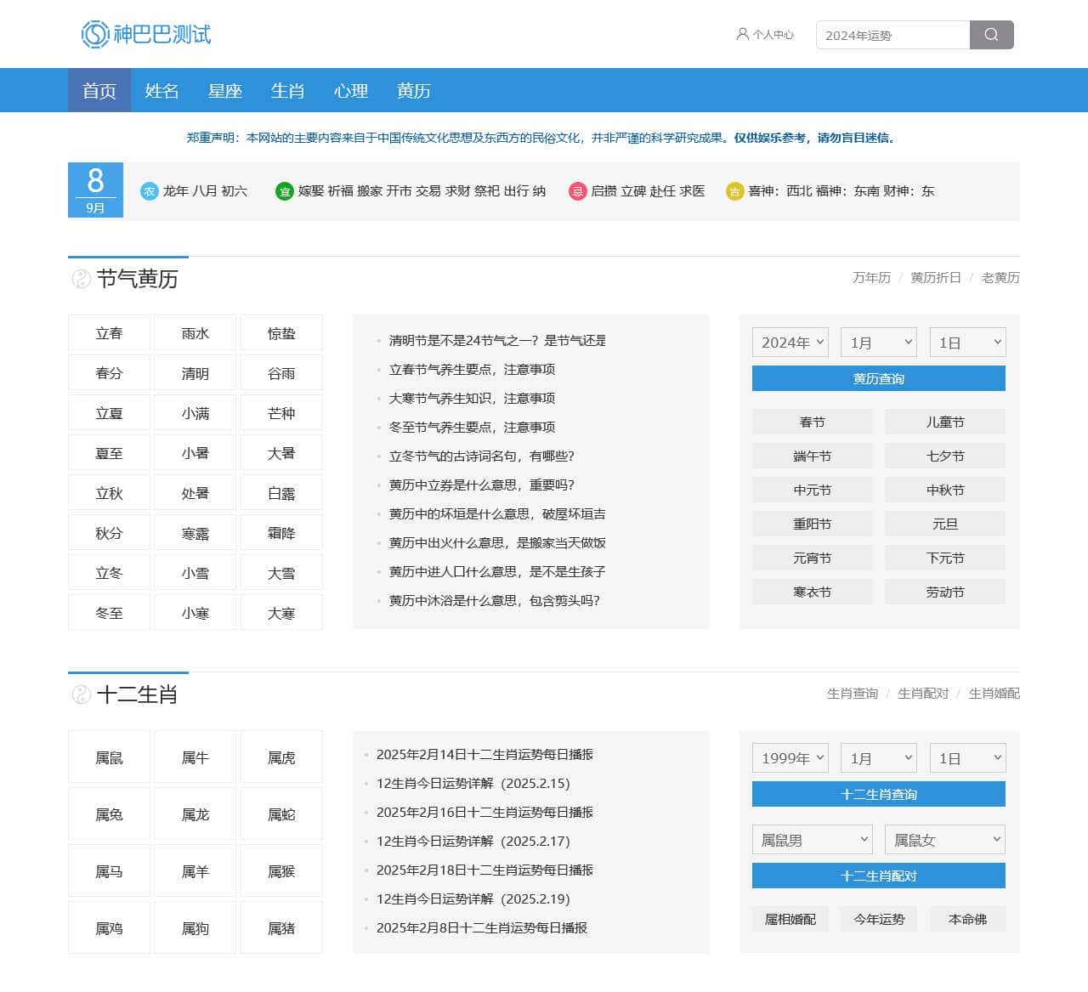The width and height of the screenshot is (1088, 992).
Task: Open the 属鼠女 zodiac dropdown
Action: (x=944, y=840)
